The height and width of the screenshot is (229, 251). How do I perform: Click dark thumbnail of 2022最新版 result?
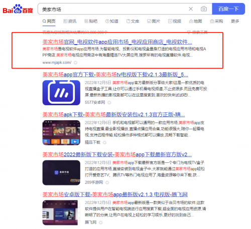[61, 173]
